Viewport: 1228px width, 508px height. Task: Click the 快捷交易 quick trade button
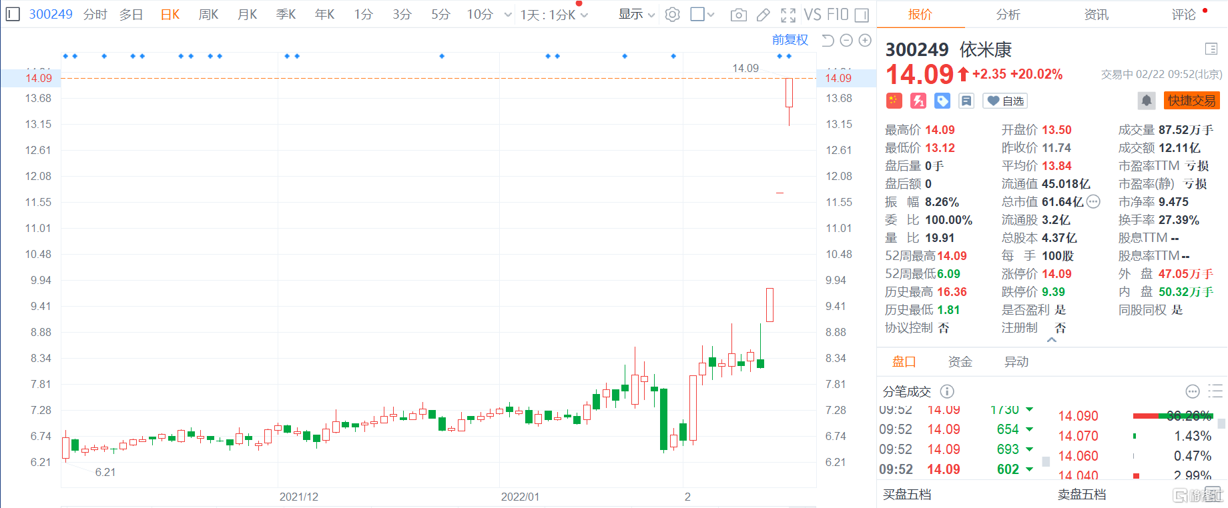[1192, 101]
